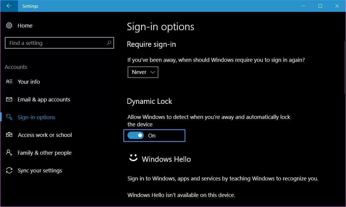346x207 pixels.
Task: Click the Sign-in options page title
Action: (161, 27)
